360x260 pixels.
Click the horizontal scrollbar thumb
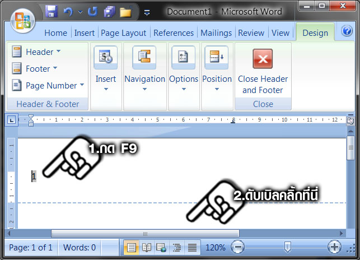145,234
